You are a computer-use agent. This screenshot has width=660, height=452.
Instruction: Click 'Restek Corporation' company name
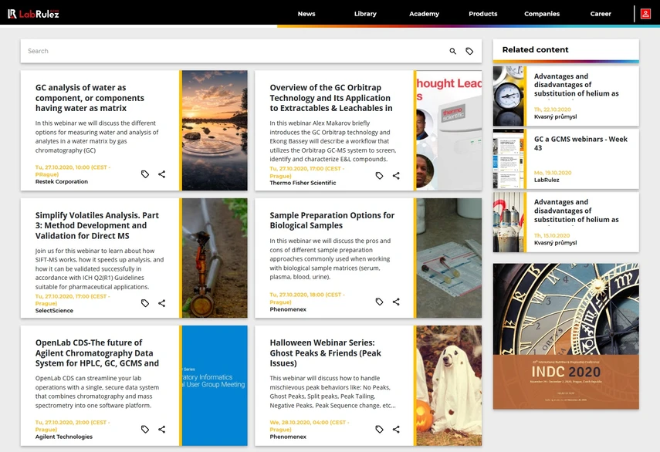[x=62, y=181]
